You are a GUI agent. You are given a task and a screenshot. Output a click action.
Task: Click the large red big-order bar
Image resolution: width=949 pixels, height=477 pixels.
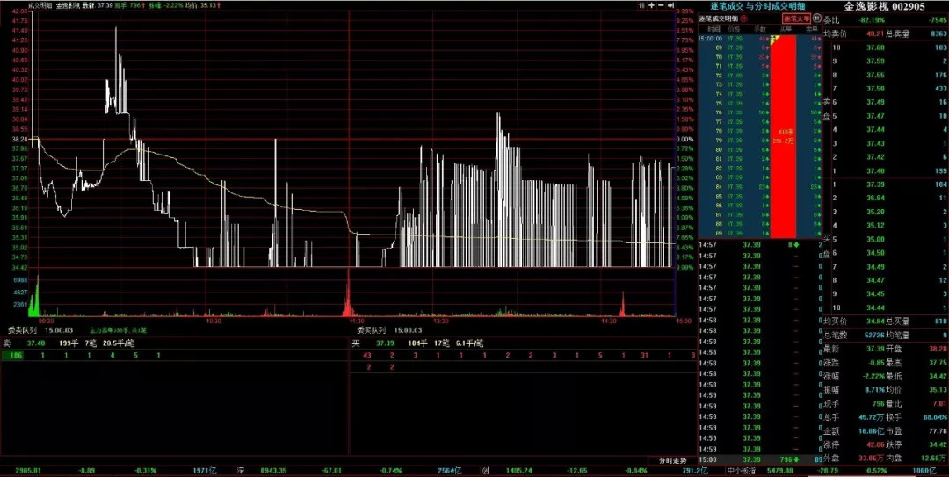tap(783, 136)
